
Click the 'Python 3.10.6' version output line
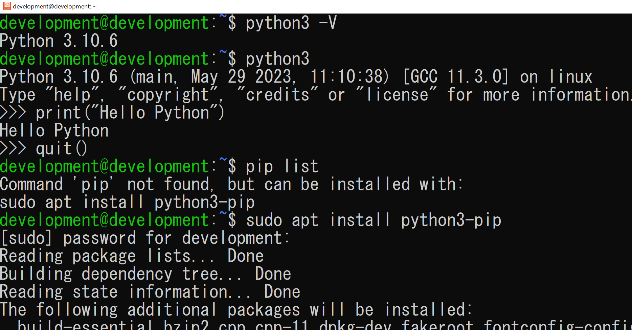click(59, 41)
